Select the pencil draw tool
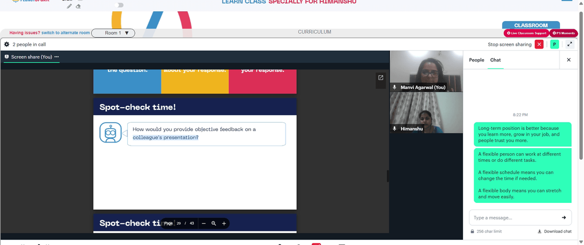Image resolution: width=584 pixels, height=245 pixels. click(x=69, y=6)
